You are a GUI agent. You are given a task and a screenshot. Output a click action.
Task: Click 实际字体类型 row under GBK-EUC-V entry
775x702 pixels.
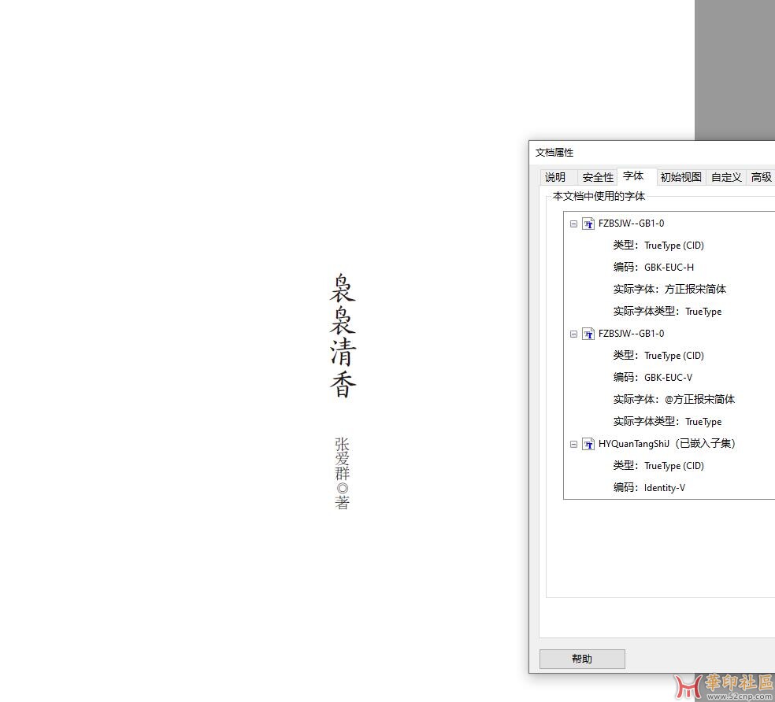667,421
